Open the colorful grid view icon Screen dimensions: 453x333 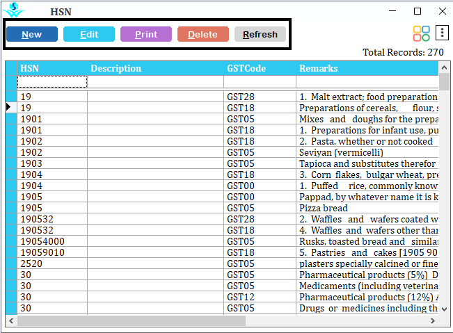pos(422,33)
